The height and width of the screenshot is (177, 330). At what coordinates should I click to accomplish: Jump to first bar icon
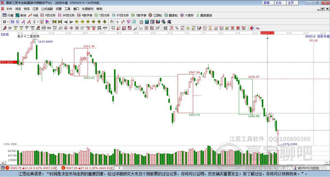point(54,22)
